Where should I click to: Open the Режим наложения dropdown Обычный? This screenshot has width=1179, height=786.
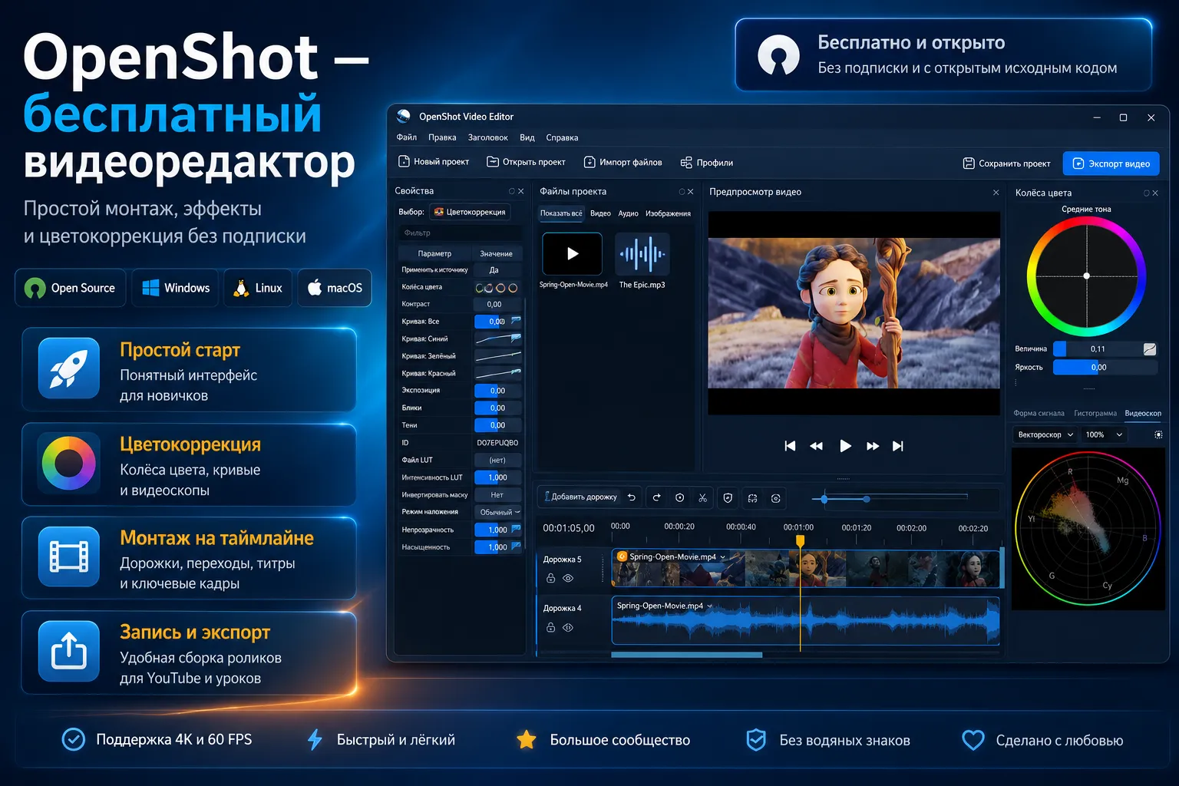[x=498, y=512]
